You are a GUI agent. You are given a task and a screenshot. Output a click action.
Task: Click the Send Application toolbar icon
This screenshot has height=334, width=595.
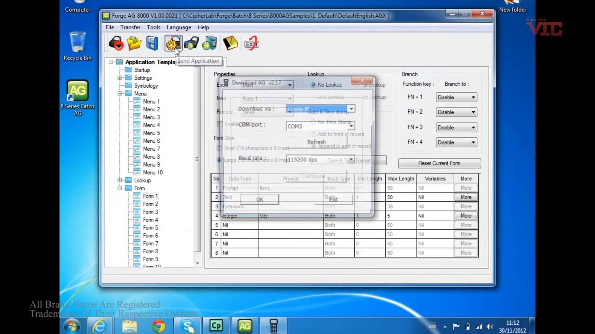coord(173,44)
